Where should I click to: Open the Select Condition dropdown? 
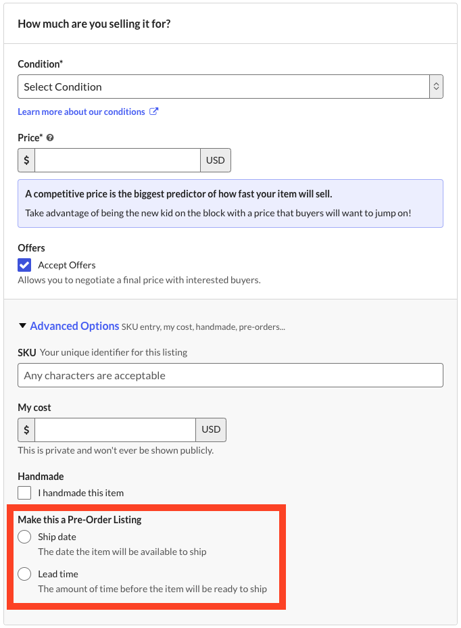coord(223,87)
